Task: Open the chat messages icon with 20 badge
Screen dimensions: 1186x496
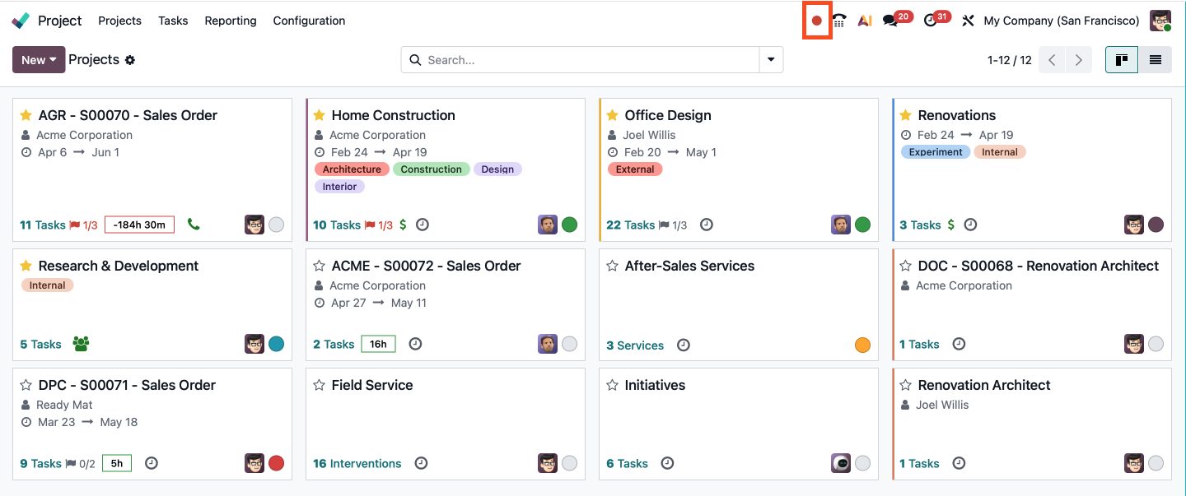Action: [x=890, y=21]
